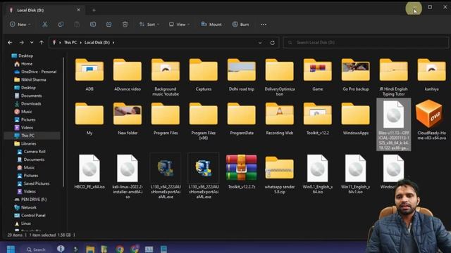Select the Win11_English_x64v1.iso file
This screenshot has height=253, width=451.
pos(355,174)
